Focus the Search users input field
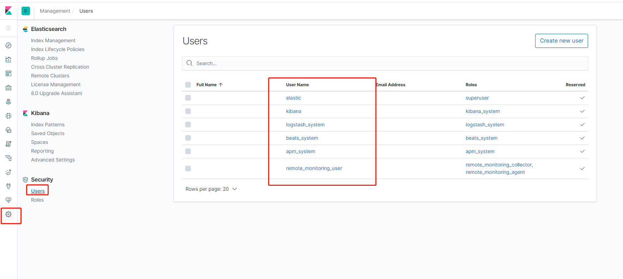 [x=385, y=63]
